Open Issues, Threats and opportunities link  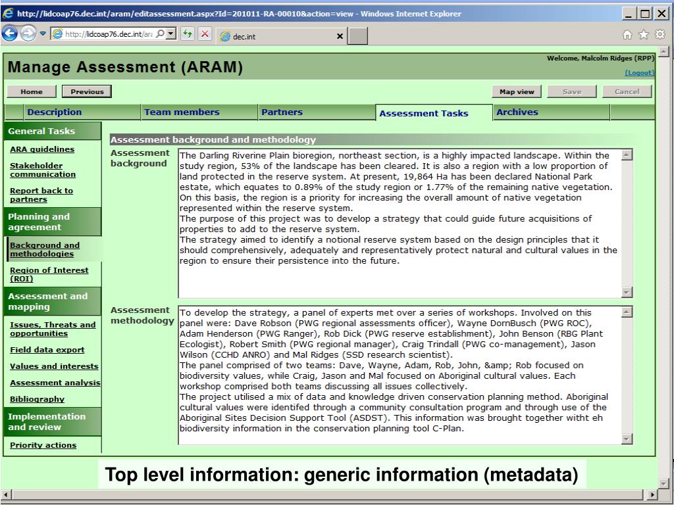click(x=53, y=329)
